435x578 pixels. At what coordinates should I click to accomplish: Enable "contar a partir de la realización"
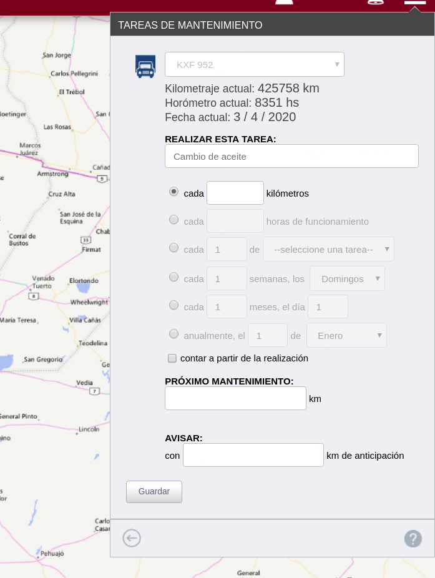pos(172,358)
